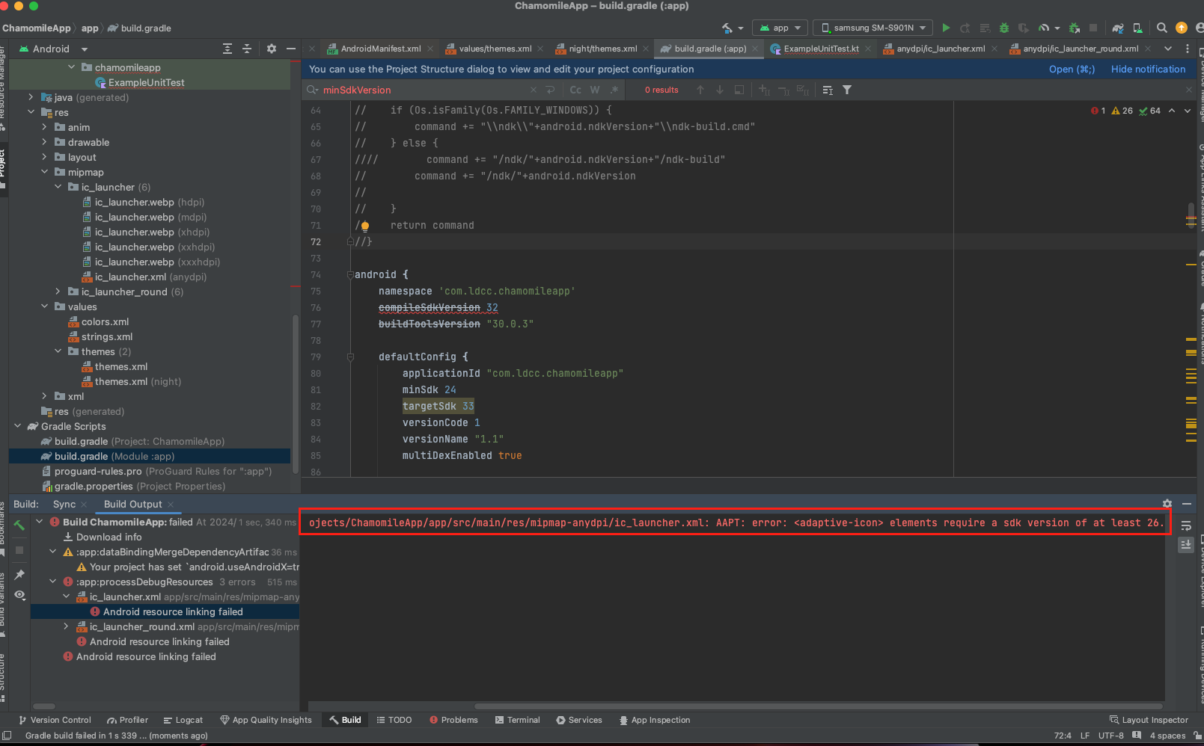Switch to the AndroidManifest.xml tab
The width and height of the screenshot is (1204, 746).
pos(379,49)
